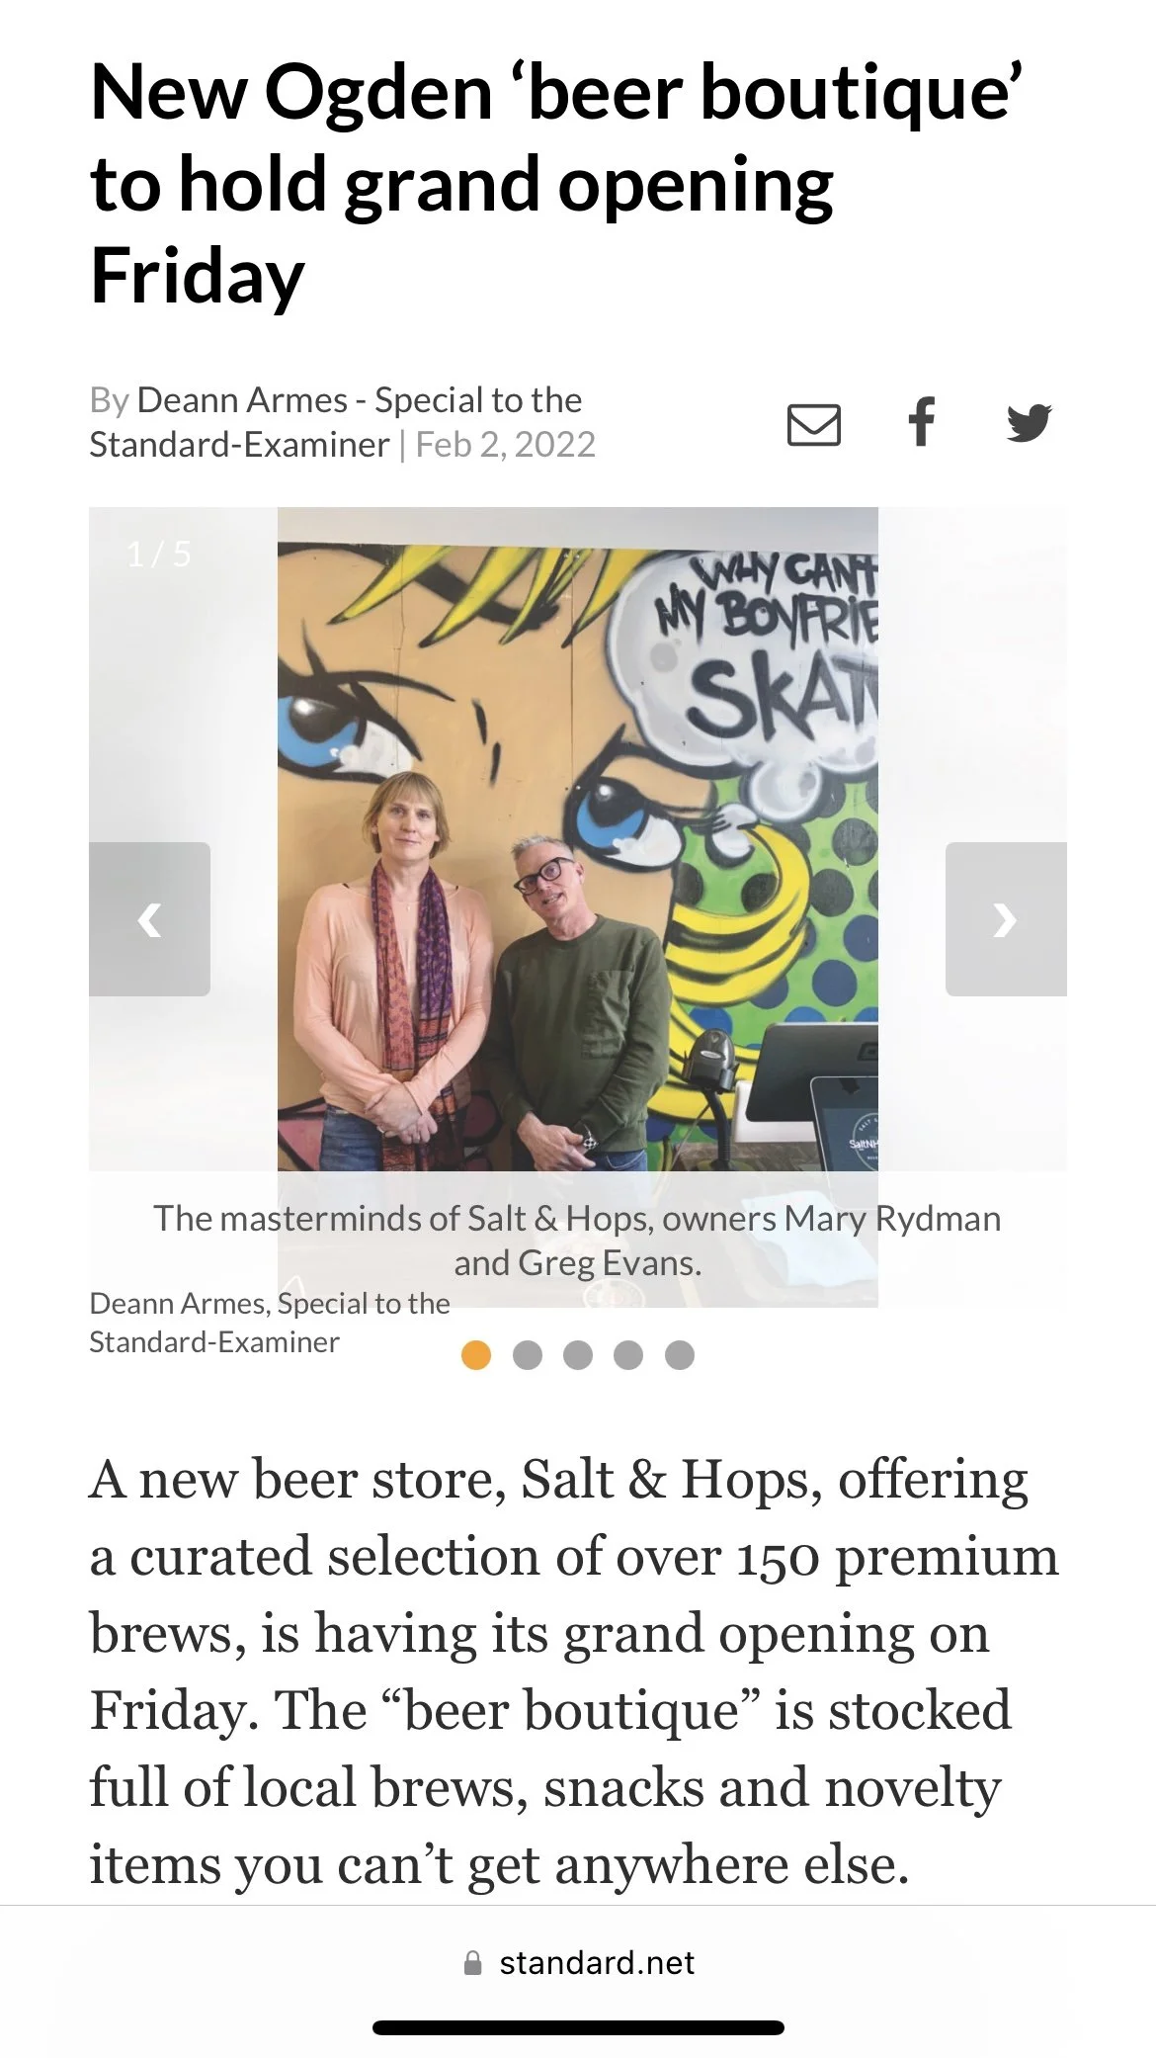This screenshot has height=2058, width=1156.
Task: Tap the 1/5 slide counter
Action: pyautogui.click(x=159, y=554)
